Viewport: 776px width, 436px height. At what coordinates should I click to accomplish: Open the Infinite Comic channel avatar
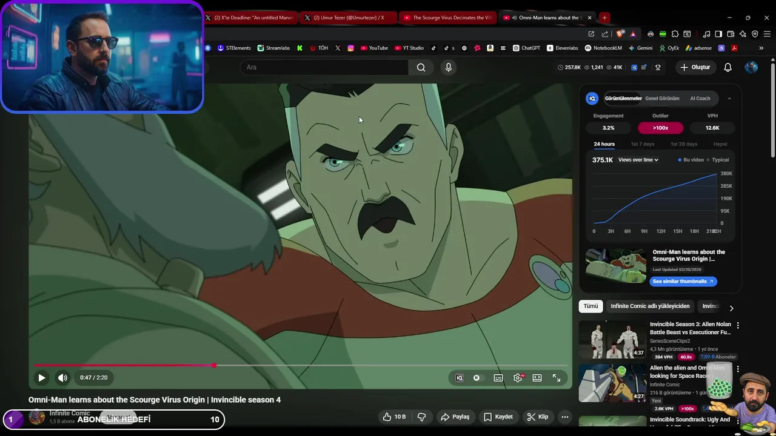point(37,417)
